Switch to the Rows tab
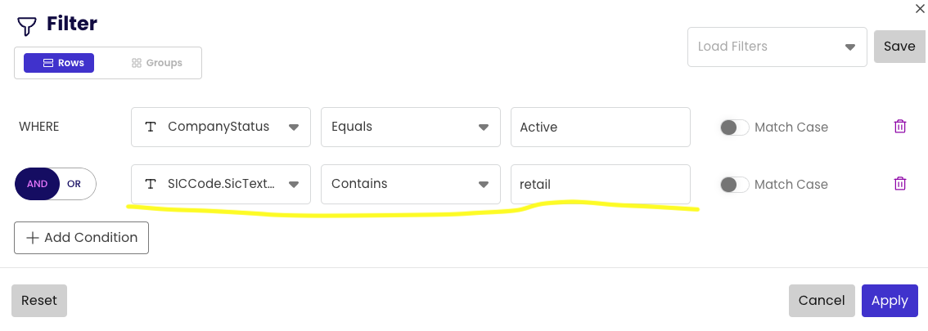Screen dimensions: 928x331 pos(59,63)
